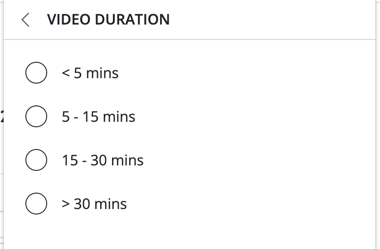Image resolution: width=380 pixels, height=249 pixels.
Task: Select the '> 30 mins' radio button
Action: (x=36, y=204)
